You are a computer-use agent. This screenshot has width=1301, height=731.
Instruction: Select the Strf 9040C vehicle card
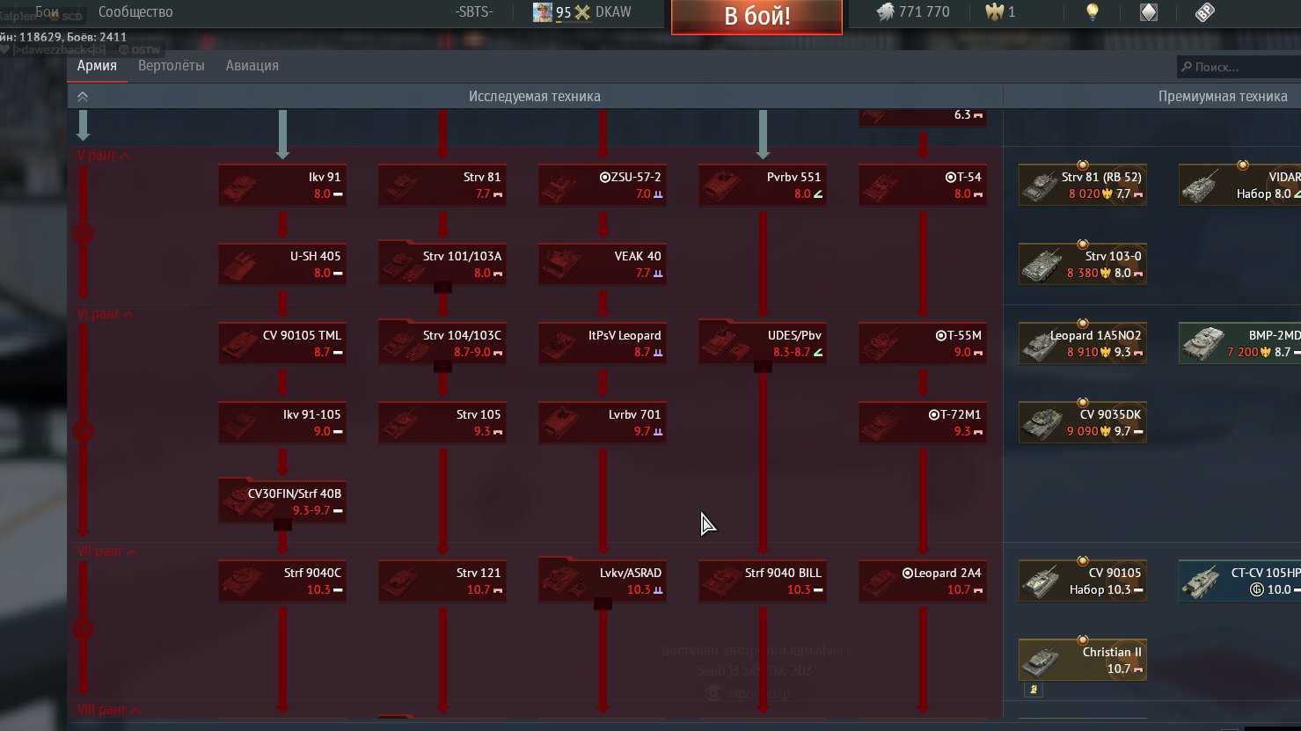click(x=282, y=581)
